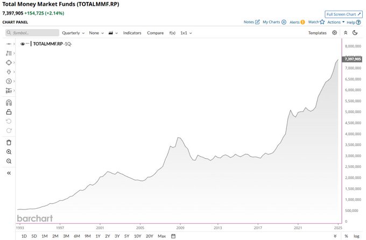Screen dimensions: 366x240
Task: Select the 1Y range
Action: [98, 236]
